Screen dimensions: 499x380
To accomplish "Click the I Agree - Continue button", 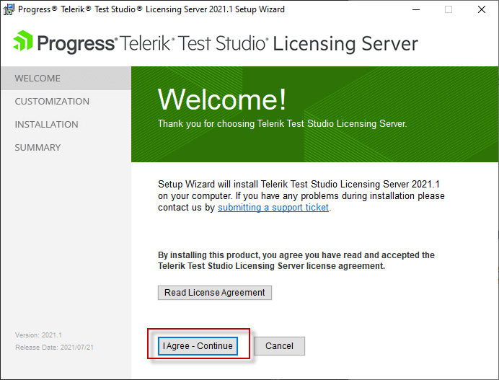I will click(198, 346).
